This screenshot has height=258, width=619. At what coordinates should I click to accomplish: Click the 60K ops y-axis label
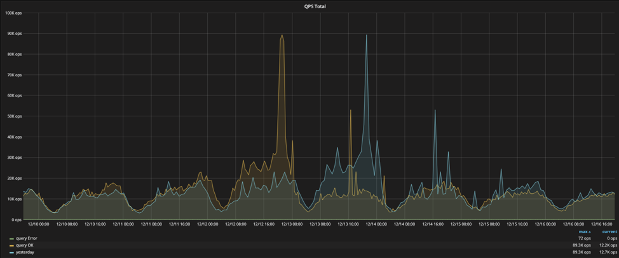pyautogui.click(x=14, y=95)
